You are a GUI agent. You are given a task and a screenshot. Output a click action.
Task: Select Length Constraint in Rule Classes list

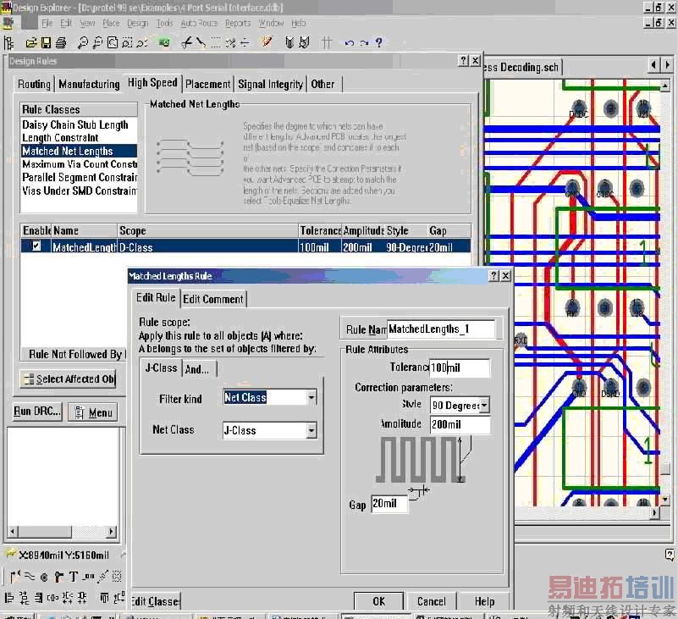pyautogui.click(x=60, y=137)
